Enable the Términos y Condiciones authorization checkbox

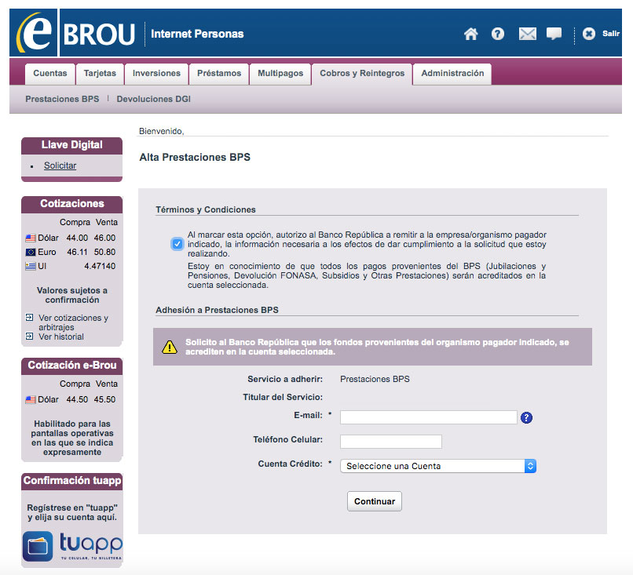(x=177, y=244)
